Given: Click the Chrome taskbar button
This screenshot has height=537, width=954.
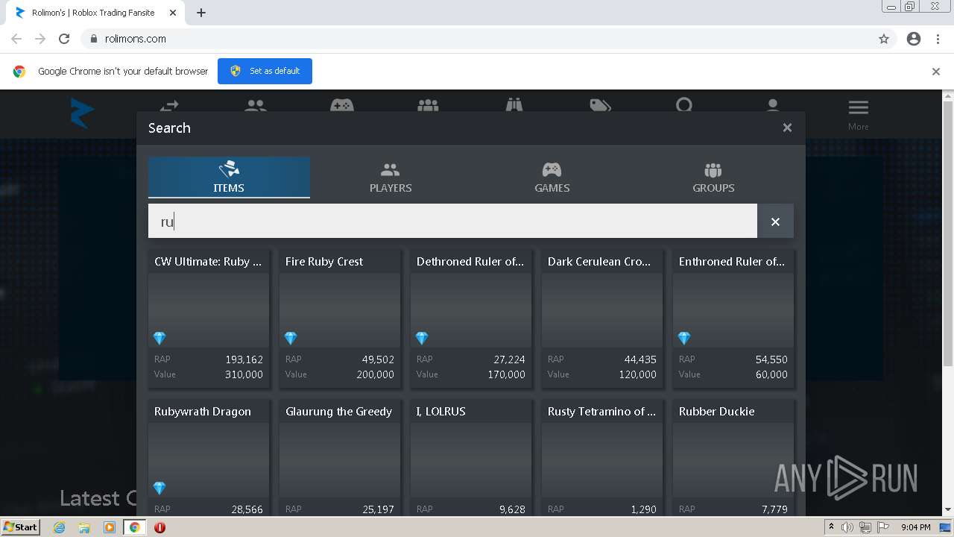Looking at the screenshot, I should tap(134, 527).
